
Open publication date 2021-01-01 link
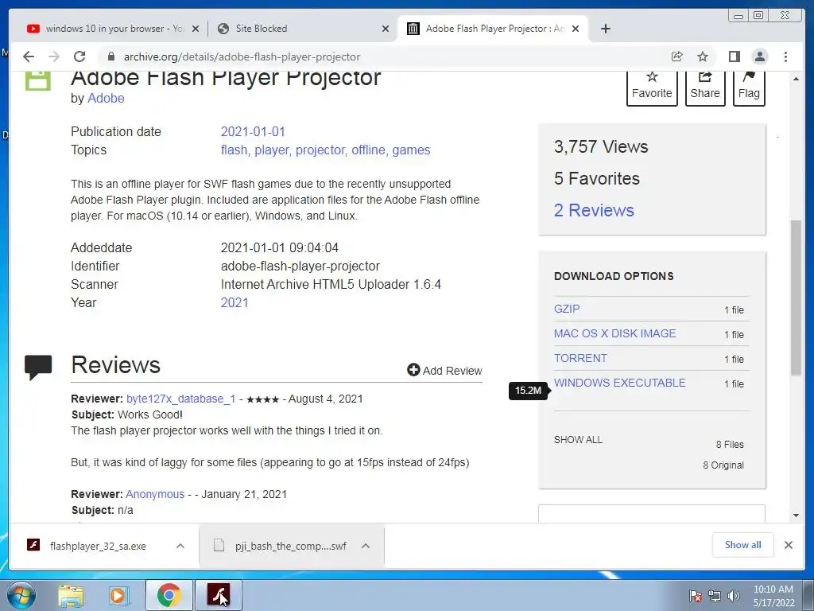[253, 131]
